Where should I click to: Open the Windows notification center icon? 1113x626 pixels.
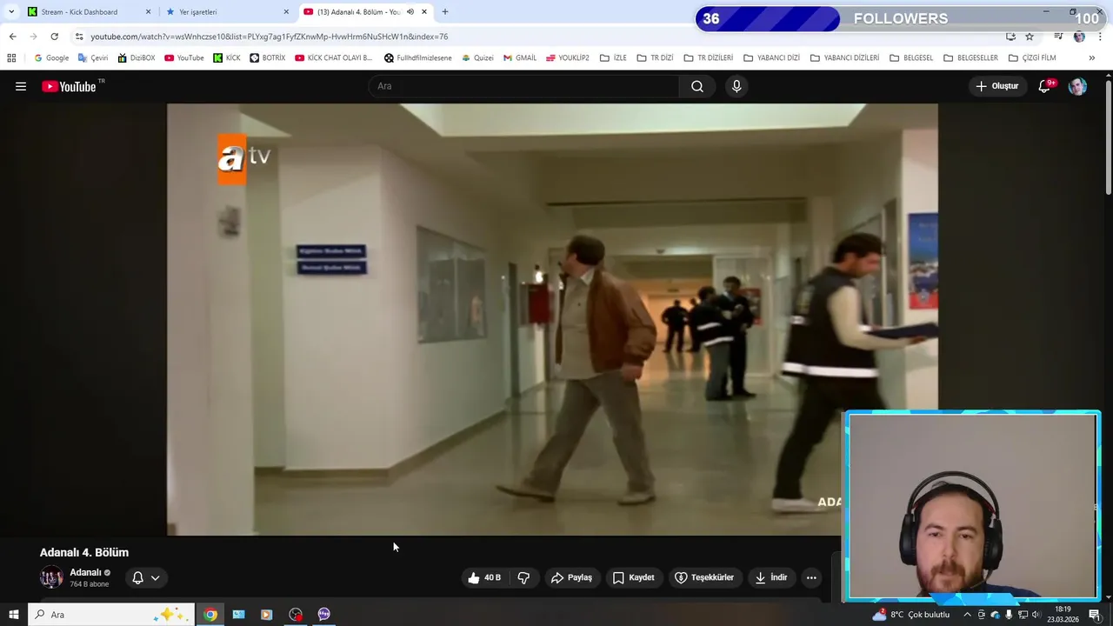(x=1094, y=615)
